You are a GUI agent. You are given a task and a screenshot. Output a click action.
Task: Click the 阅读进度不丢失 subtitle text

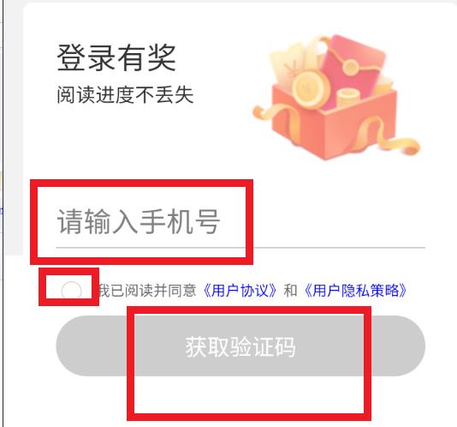[x=125, y=95]
